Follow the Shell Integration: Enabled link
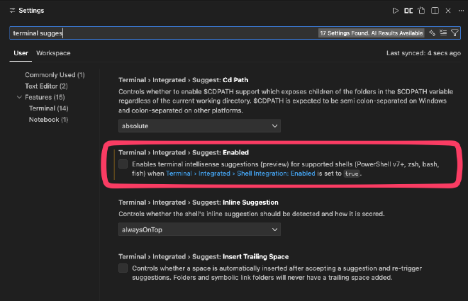 point(240,174)
